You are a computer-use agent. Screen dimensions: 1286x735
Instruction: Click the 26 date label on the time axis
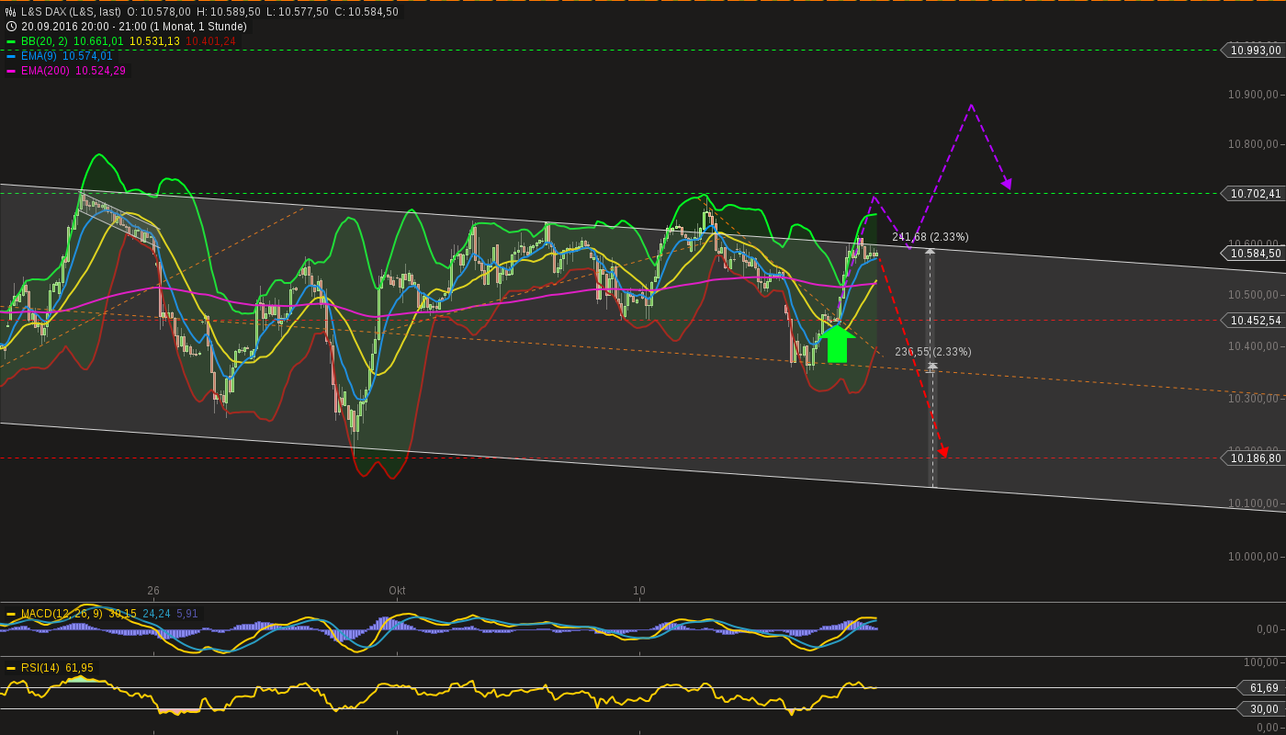click(x=153, y=591)
